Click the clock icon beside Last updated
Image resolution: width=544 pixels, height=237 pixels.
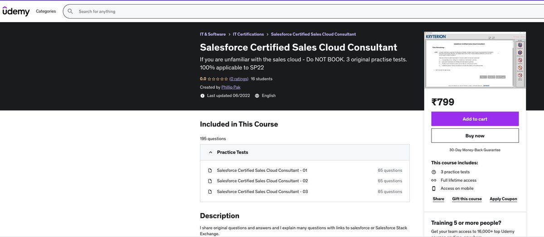click(202, 96)
